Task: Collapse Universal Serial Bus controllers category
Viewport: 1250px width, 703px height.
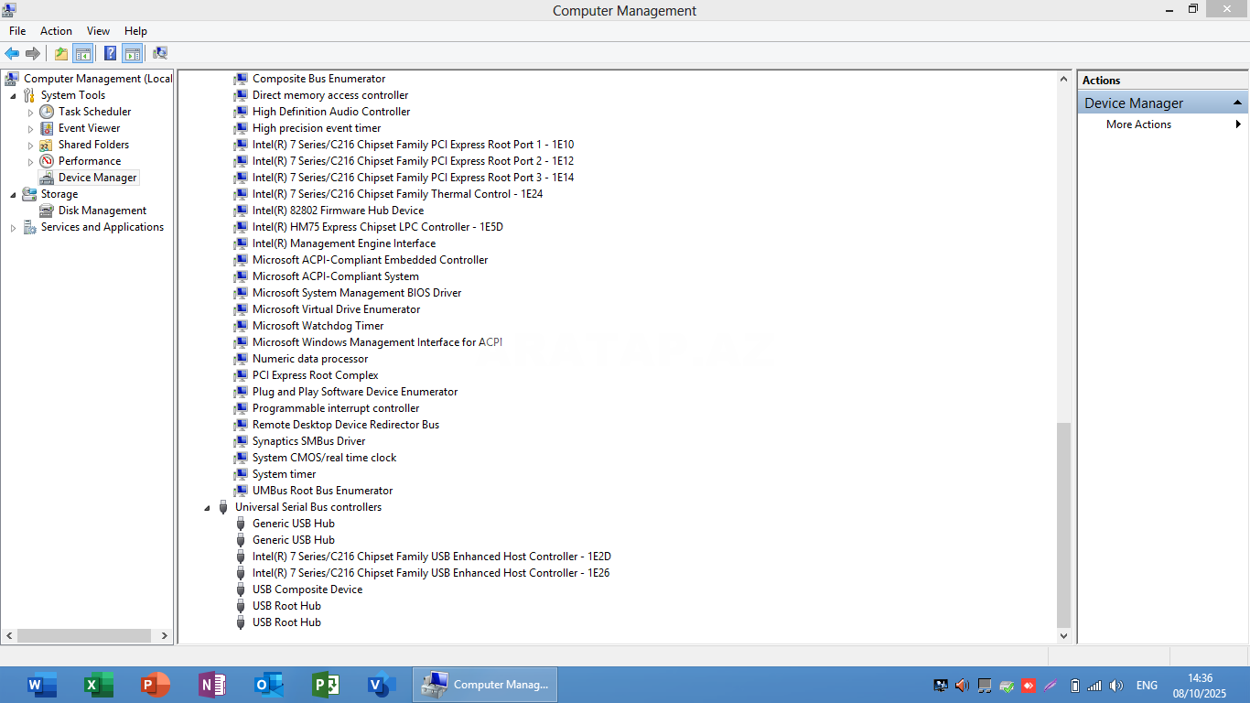Action: 206,508
